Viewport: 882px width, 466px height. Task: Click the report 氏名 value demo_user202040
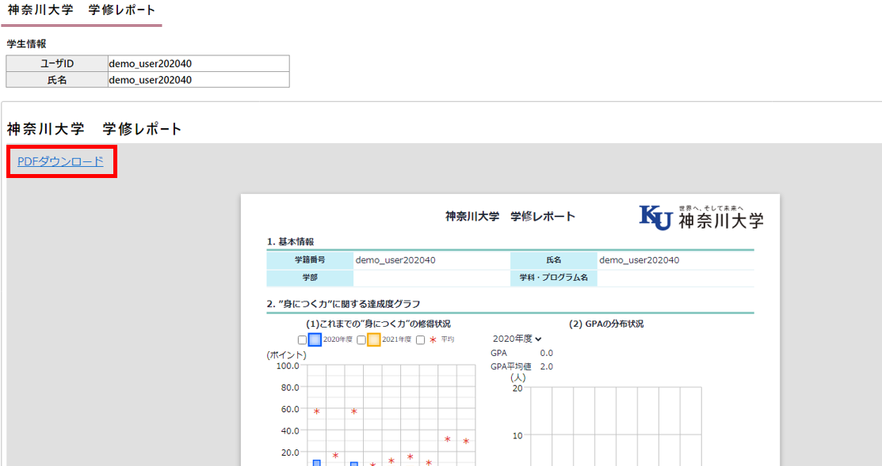[x=639, y=260]
